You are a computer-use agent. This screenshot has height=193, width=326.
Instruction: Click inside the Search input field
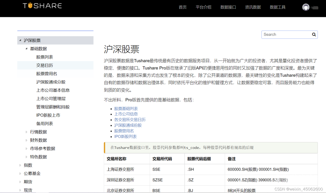[287, 34]
